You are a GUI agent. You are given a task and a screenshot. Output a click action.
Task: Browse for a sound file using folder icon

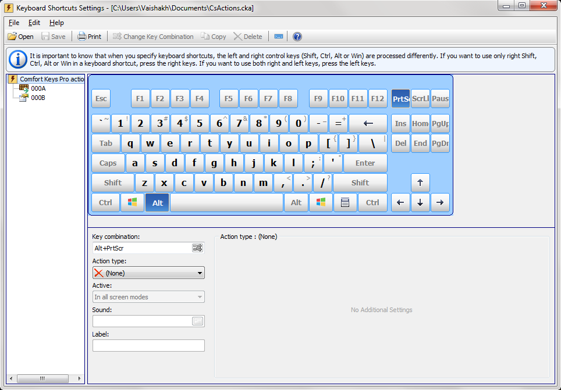pos(197,321)
